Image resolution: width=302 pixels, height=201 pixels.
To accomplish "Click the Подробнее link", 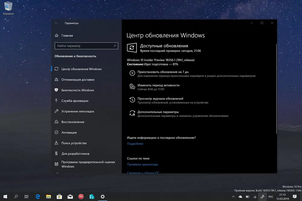I will click(x=135, y=144).
